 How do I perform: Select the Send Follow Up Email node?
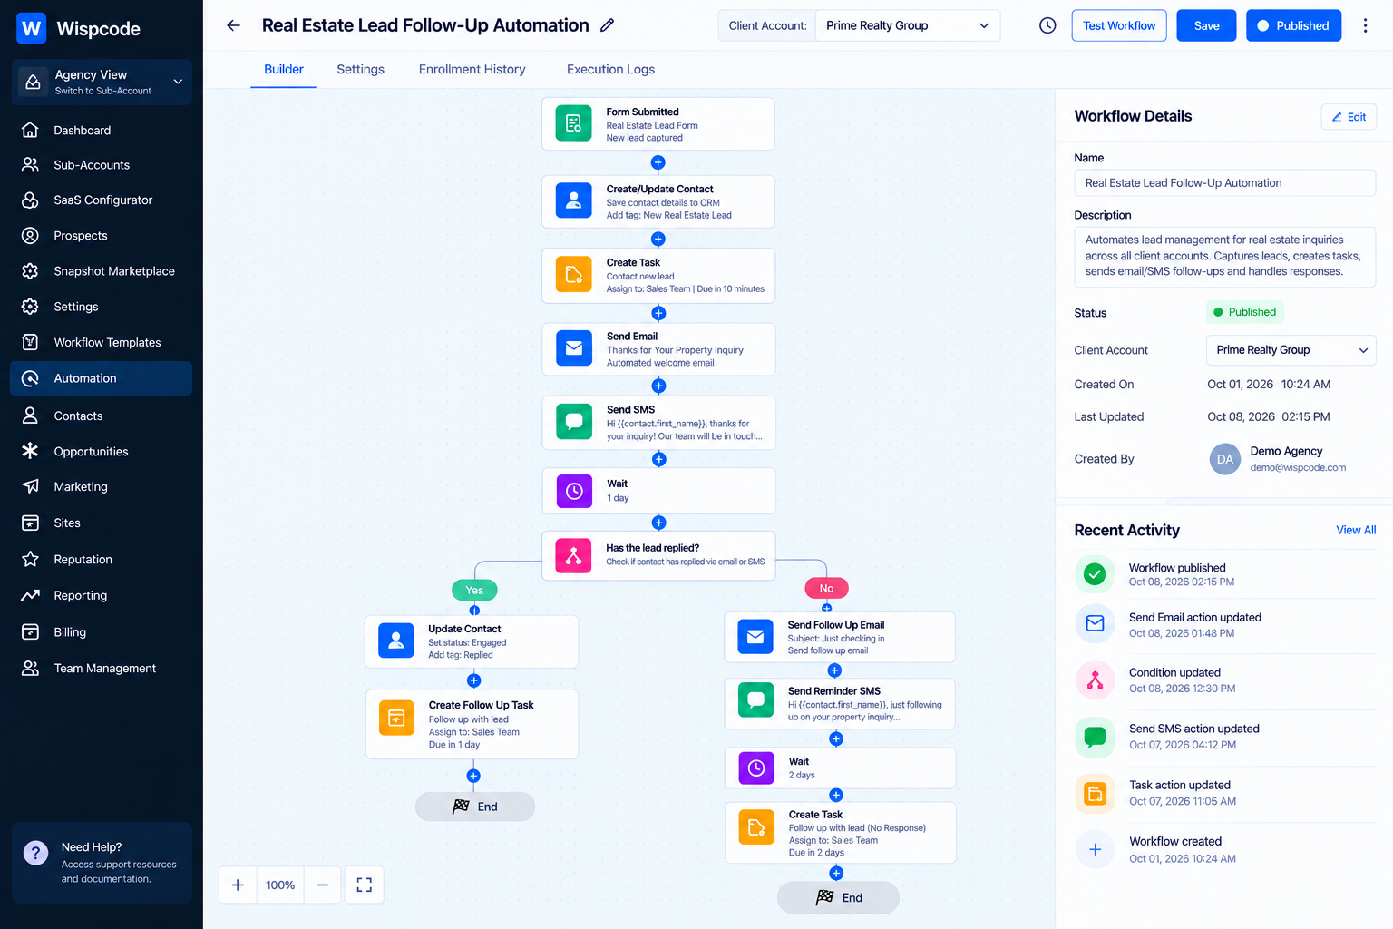click(x=840, y=637)
